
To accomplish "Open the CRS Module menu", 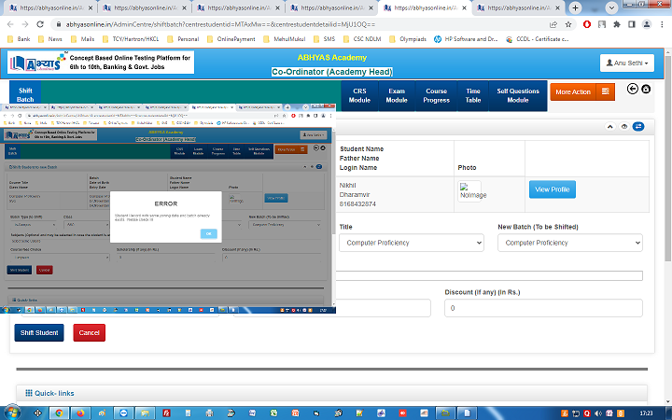I will coord(359,95).
